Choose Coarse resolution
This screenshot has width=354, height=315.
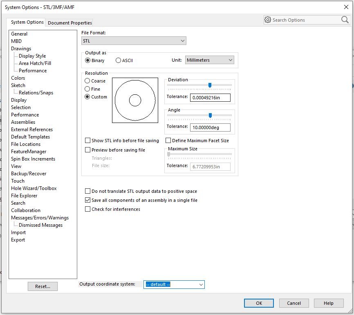coord(87,81)
